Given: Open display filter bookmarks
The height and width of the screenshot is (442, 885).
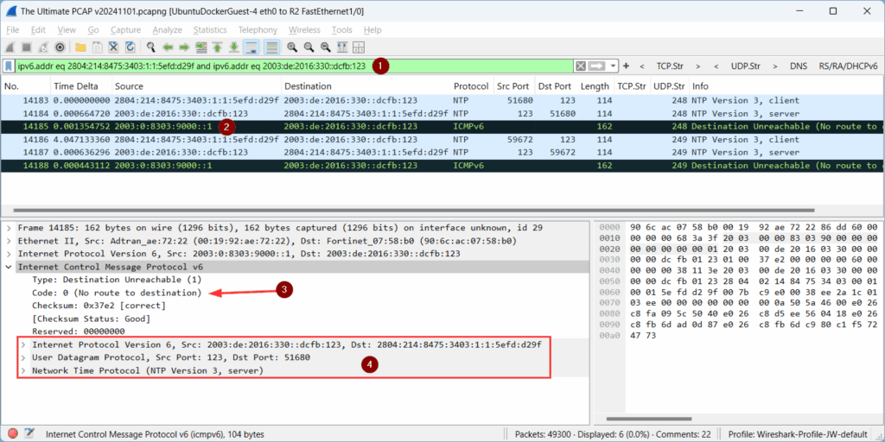Looking at the screenshot, I should coord(9,66).
